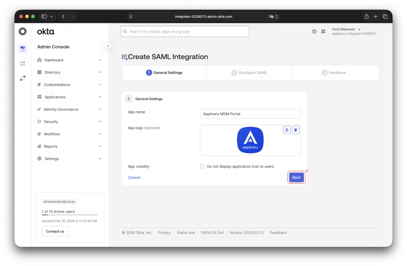
Task: Open the apps grid icon near profile
Action: 323,31
